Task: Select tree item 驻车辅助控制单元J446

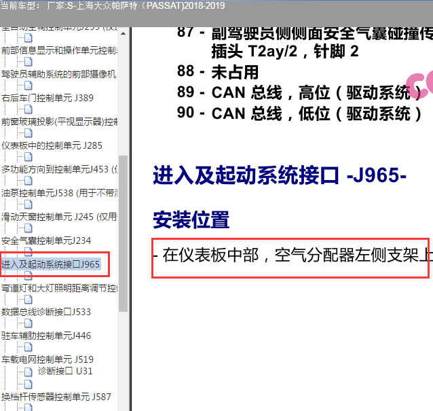Action: pyautogui.click(x=46, y=336)
